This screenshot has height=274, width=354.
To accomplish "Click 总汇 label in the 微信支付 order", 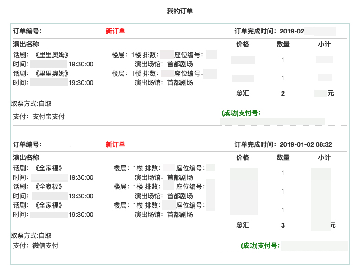I will pyautogui.click(x=243, y=225).
